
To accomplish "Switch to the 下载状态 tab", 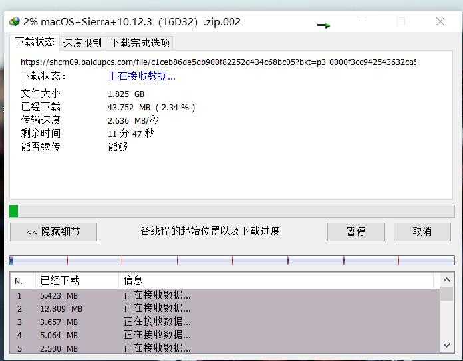I will click(x=35, y=42).
